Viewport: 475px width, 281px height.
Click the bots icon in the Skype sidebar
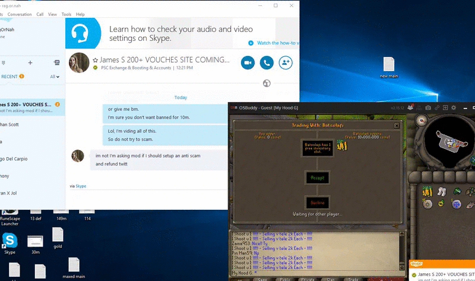click(x=56, y=63)
